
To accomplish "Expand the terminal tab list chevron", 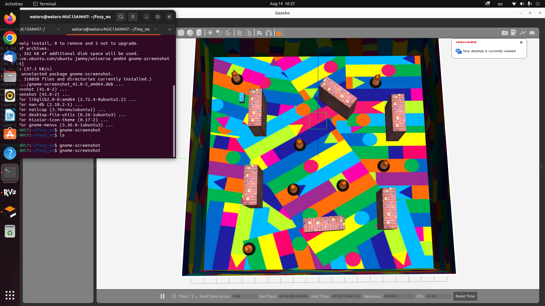I will 170,29.
